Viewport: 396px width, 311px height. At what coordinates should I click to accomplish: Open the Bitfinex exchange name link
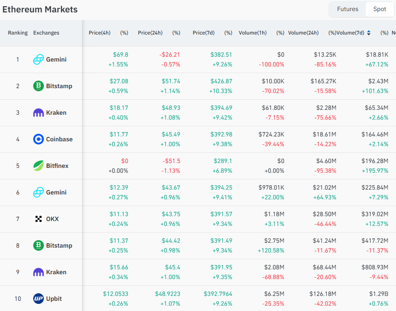[x=57, y=166]
